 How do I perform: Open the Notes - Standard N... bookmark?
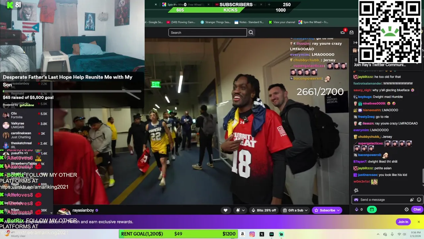coord(249,22)
